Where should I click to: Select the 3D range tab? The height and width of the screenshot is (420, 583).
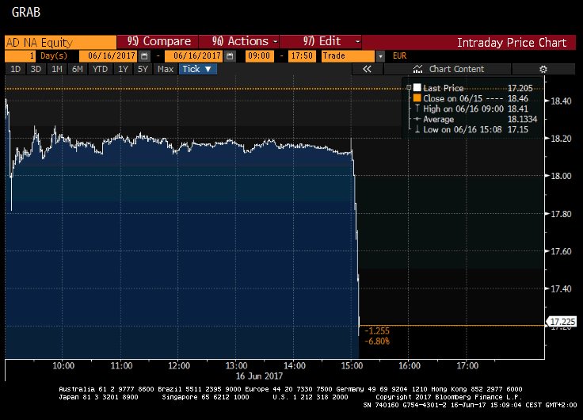pyautogui.click(x=36, y=69)
